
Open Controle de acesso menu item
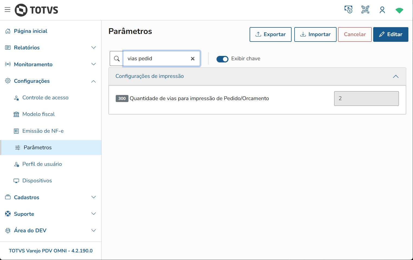[x=45, y=97]
